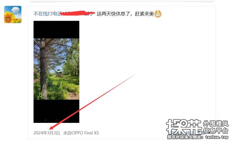Click the 来自OPPO Find X5 source link
The height and width of the screenshot is (141, 232).
tap(81, 133)
